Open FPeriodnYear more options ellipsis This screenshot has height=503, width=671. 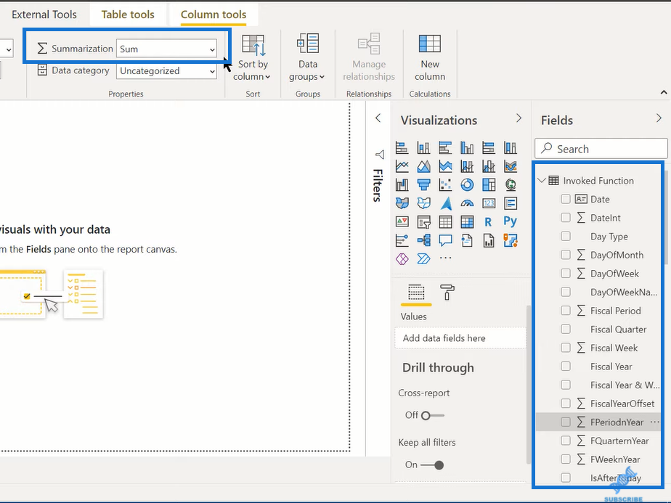[x=655, y=422]
